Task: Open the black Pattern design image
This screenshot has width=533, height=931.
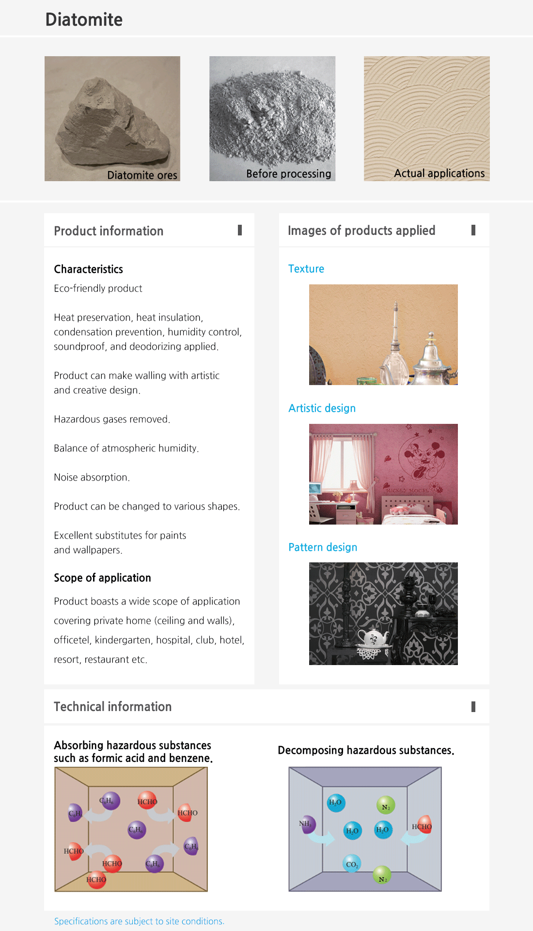Action: click(383, 614)
